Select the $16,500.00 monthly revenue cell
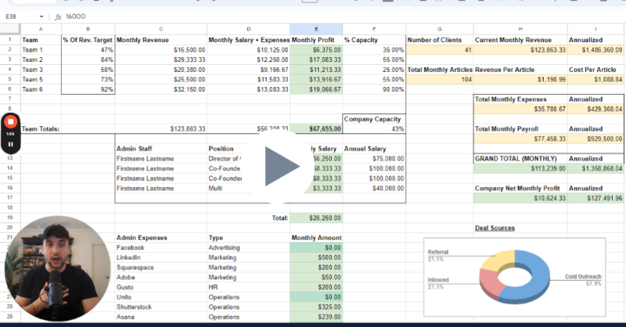Screen dimensions: 626x327 [161, 50]
